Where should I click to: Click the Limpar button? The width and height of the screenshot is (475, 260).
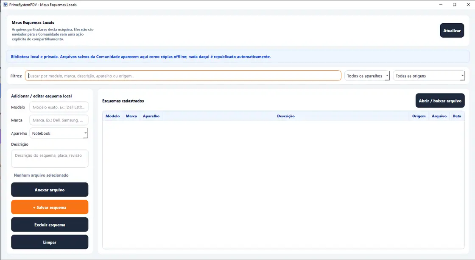50,242
